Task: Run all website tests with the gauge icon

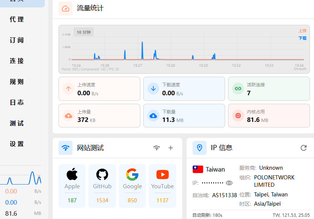Action: click(157, 148)
